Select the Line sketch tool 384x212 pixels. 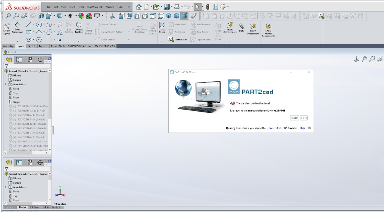pos(28,24)
